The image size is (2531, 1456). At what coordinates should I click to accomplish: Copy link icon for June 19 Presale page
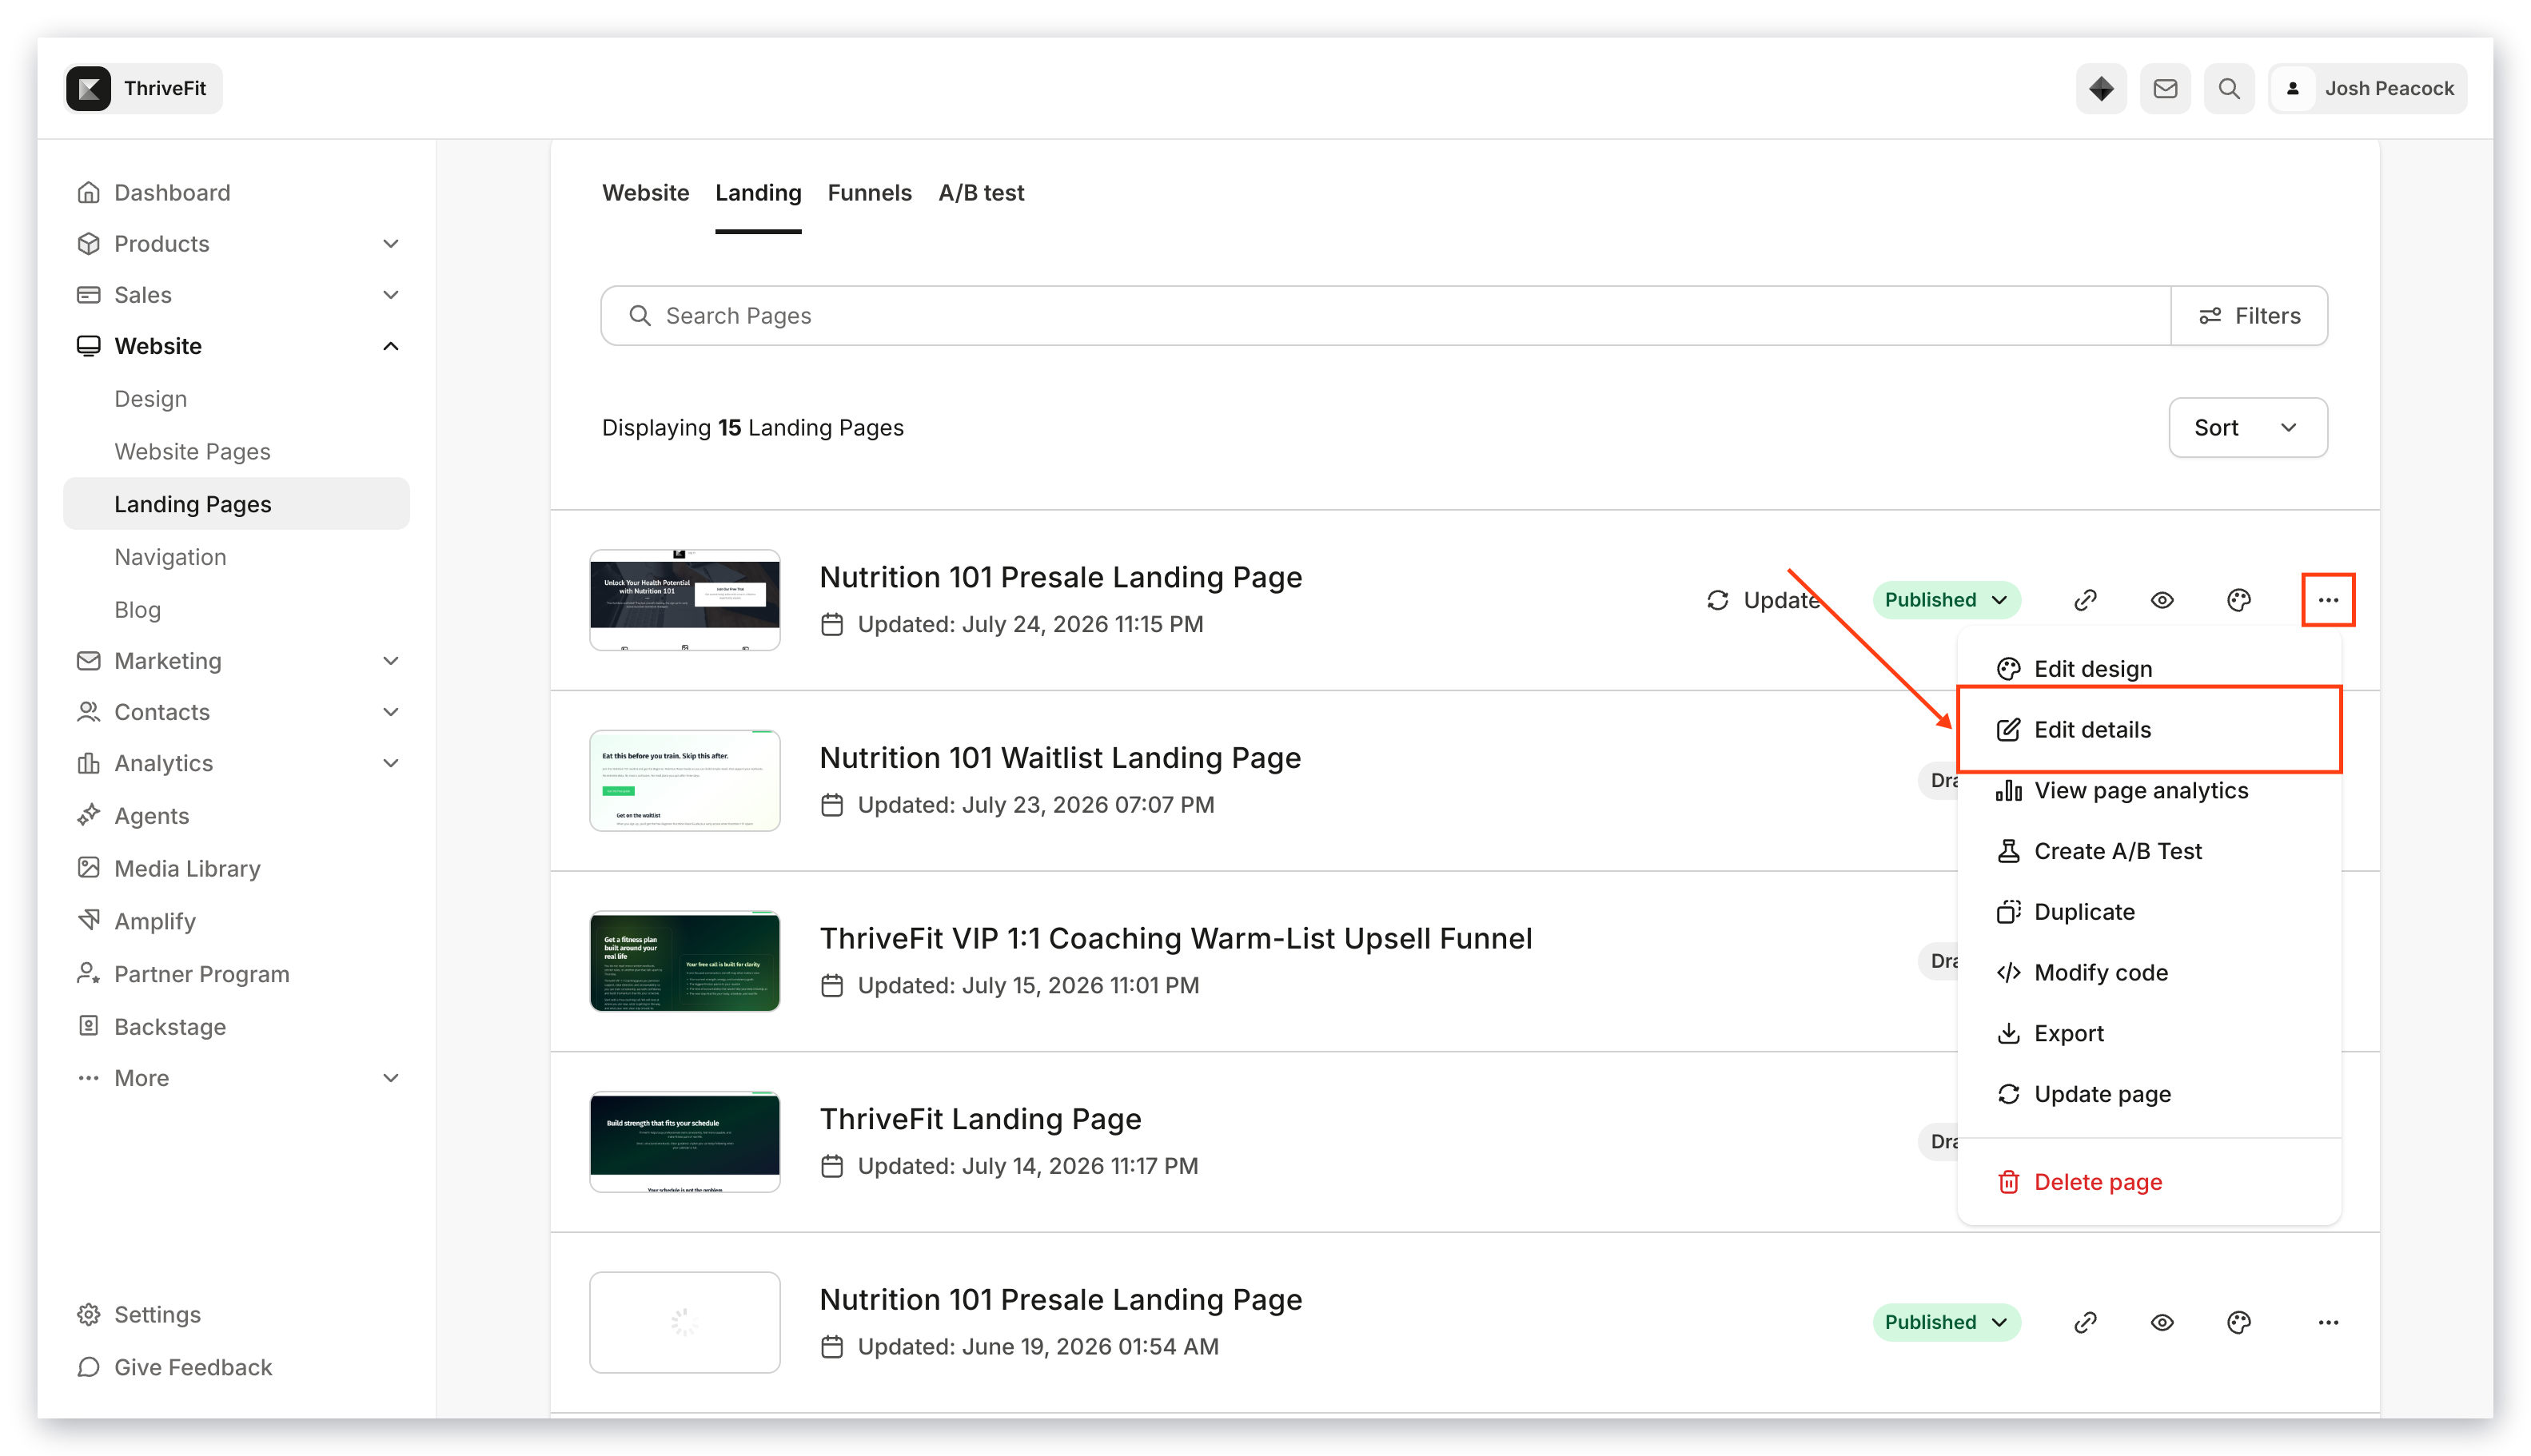click(x=2085, y=1321)
